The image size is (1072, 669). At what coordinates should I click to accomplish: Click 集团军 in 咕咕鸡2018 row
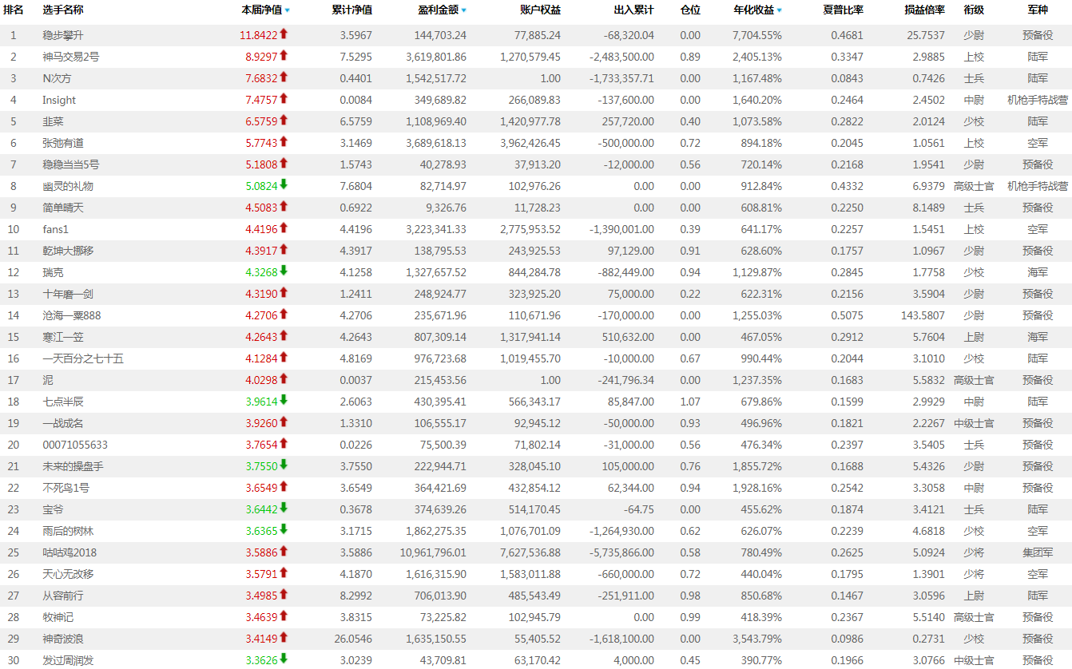tap(1038, 552)
